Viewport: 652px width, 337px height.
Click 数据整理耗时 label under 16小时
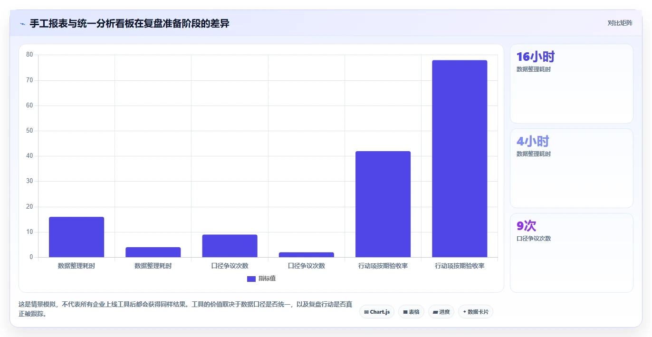tap(534, 69)
